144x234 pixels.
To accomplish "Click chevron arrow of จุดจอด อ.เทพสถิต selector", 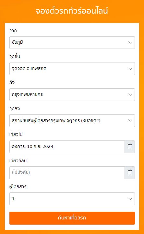I will pyautogui.click(x=130, y=69).
